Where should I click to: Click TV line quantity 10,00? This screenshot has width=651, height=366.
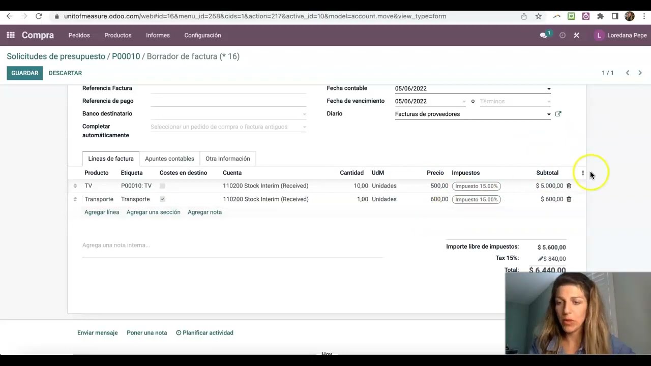(x=361, y=186)
